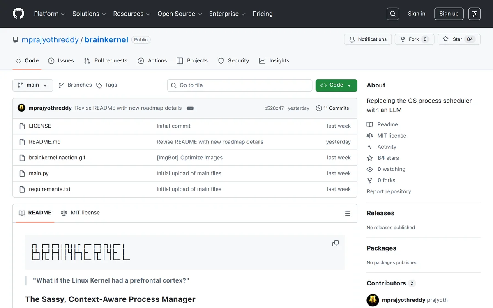The width and height of the screenshot is (493, 308).
Task: Click the file icon beside README.md
Action: (22, 142)
